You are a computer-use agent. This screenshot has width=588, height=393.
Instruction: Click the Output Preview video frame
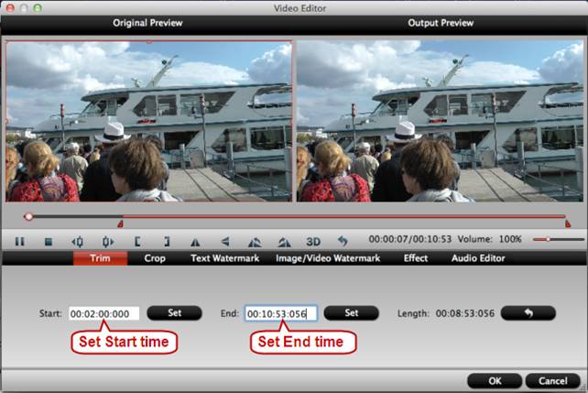441,122
